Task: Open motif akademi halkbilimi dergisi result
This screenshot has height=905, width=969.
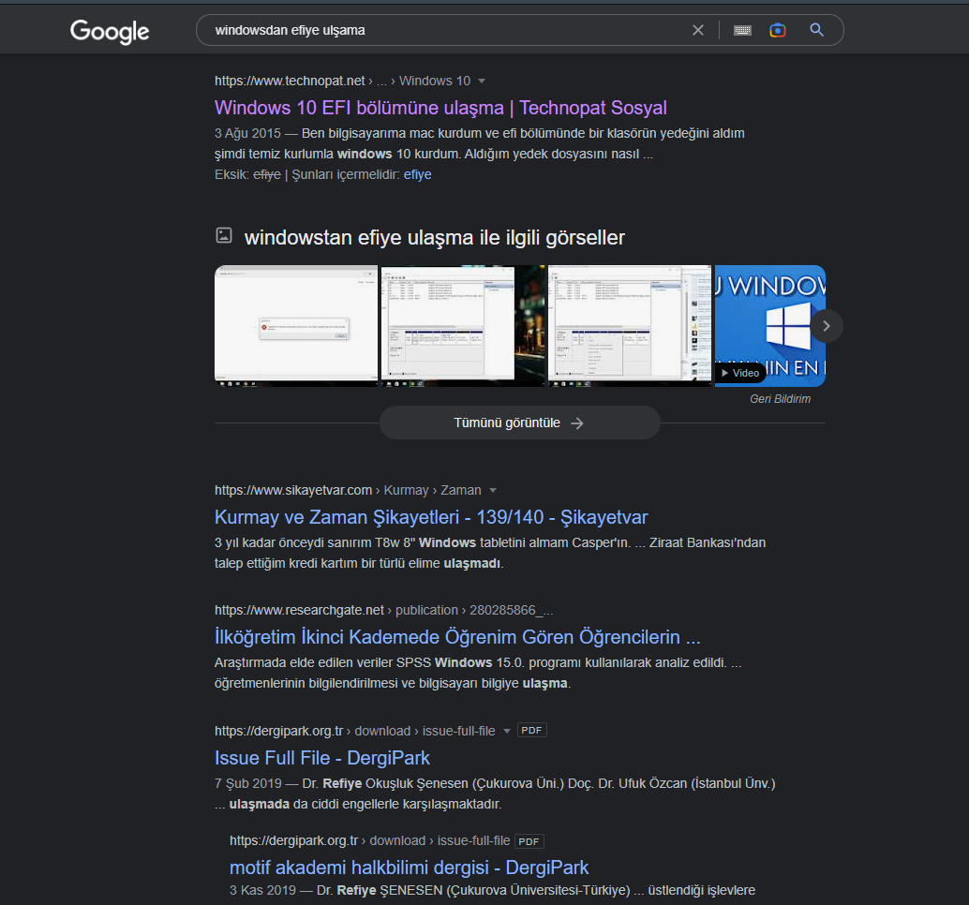Action: coord(410,868)
